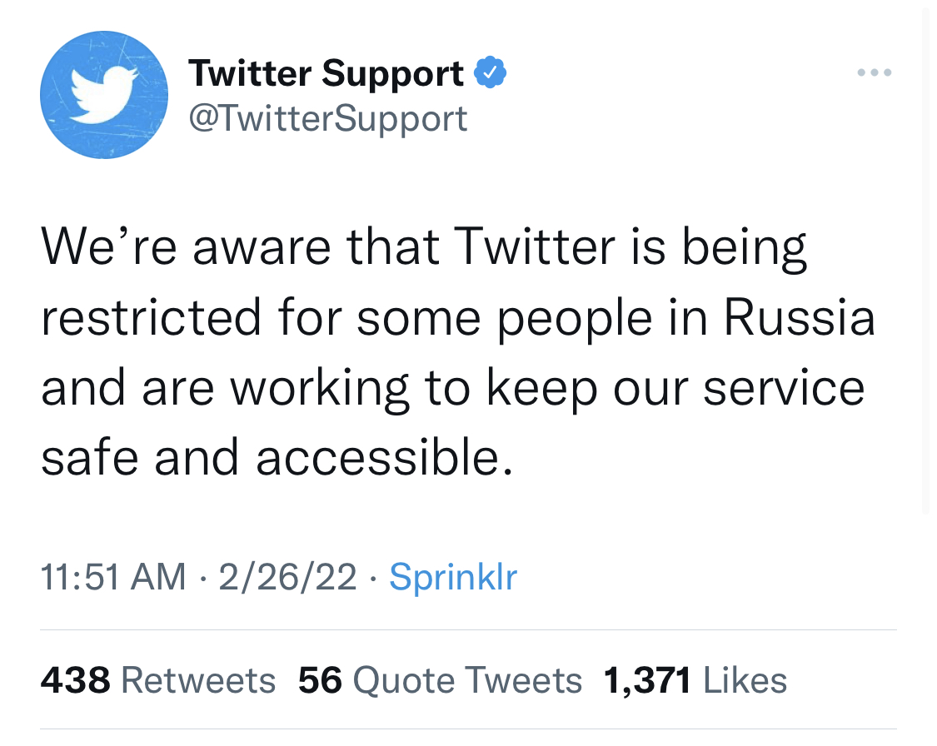
Task: Click the @TwitterSupport handle
Action: [328, 118]
